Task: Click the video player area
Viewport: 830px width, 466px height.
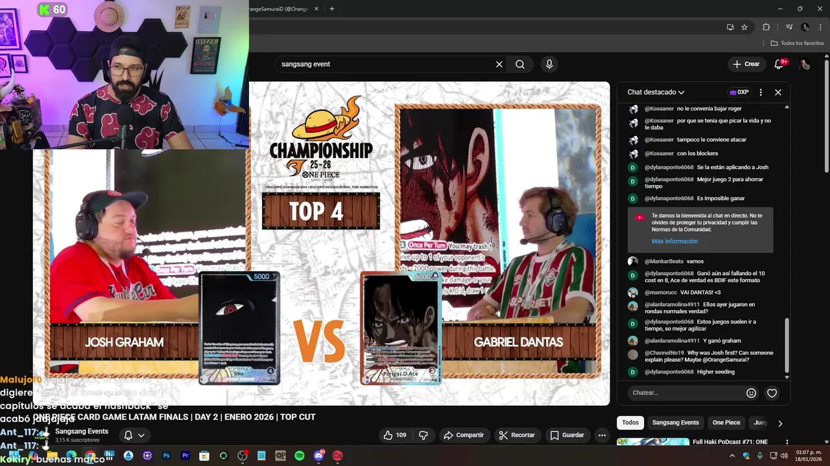Action: 322,243
